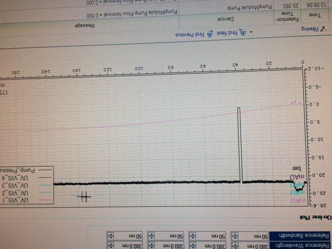Click the stepper of the 50 nm field nearest Reference Bandwidth
Viewport: 332px width, 249px height.
coord(235,236)
